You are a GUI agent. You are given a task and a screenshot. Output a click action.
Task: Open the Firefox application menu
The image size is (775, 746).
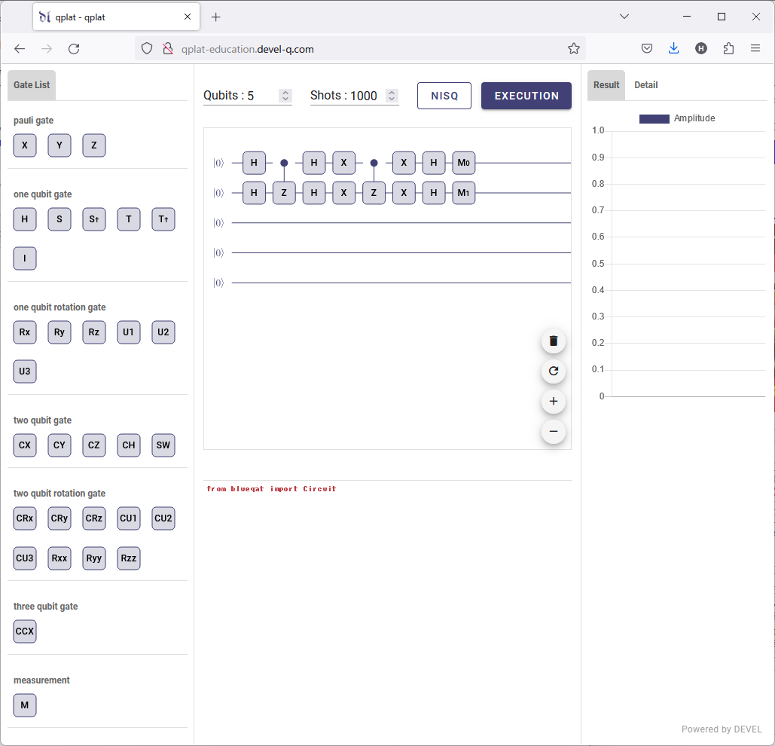point(755,48)
